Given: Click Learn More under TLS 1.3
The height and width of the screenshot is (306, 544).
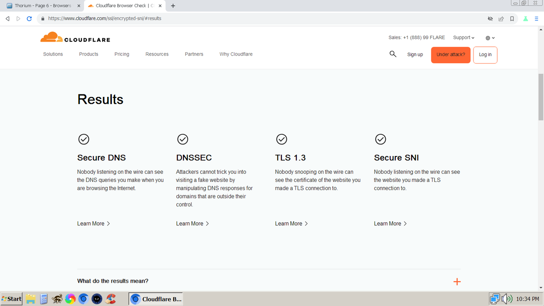Looking at the screenshot, I should coord(292,224).
